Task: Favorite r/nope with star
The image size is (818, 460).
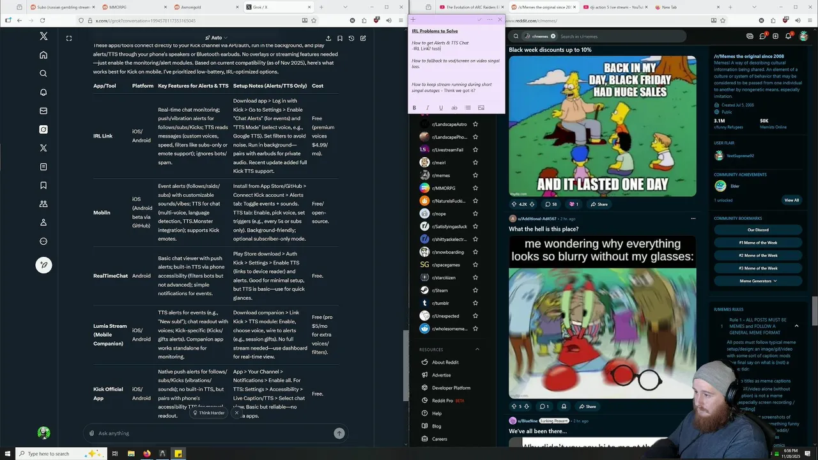Action: [475, 213]
